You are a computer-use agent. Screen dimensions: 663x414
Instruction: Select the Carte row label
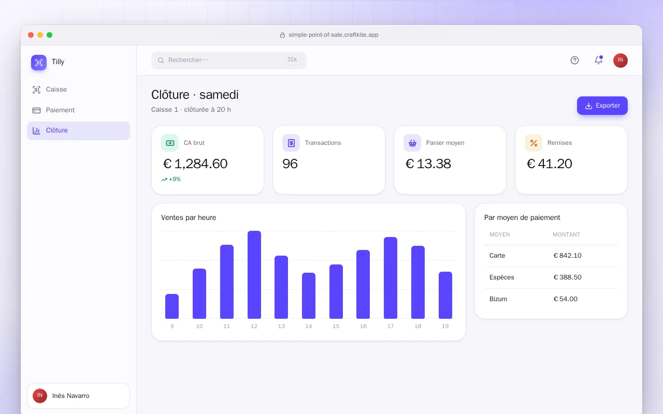pyautogui.click(x=497, y=256)
